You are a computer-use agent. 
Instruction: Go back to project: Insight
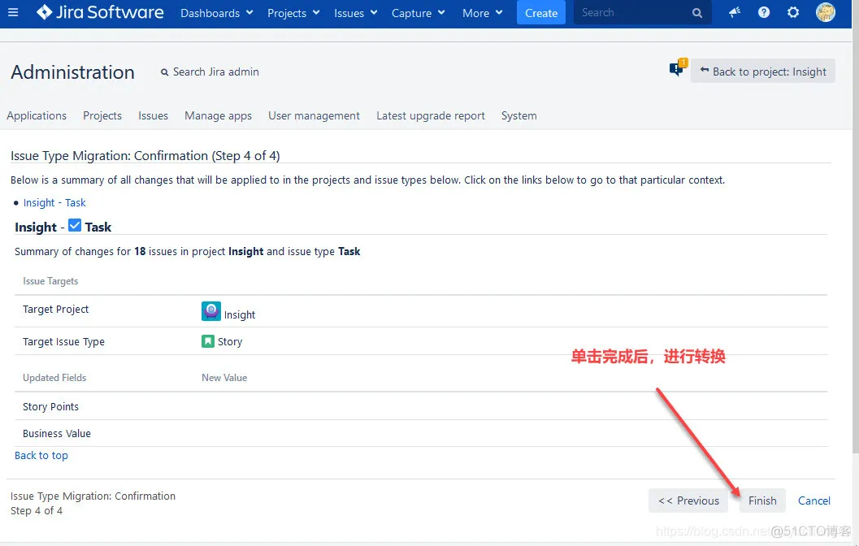tap(762, 71)
